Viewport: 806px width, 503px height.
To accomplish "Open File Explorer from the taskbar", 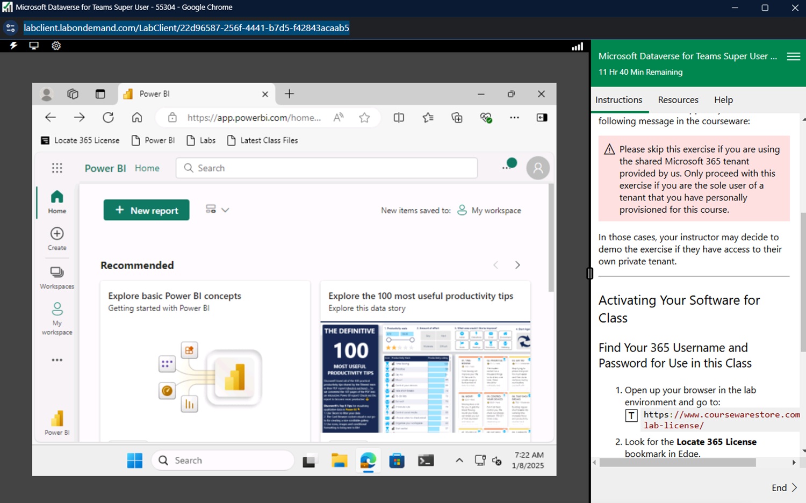I will point(339,461).
